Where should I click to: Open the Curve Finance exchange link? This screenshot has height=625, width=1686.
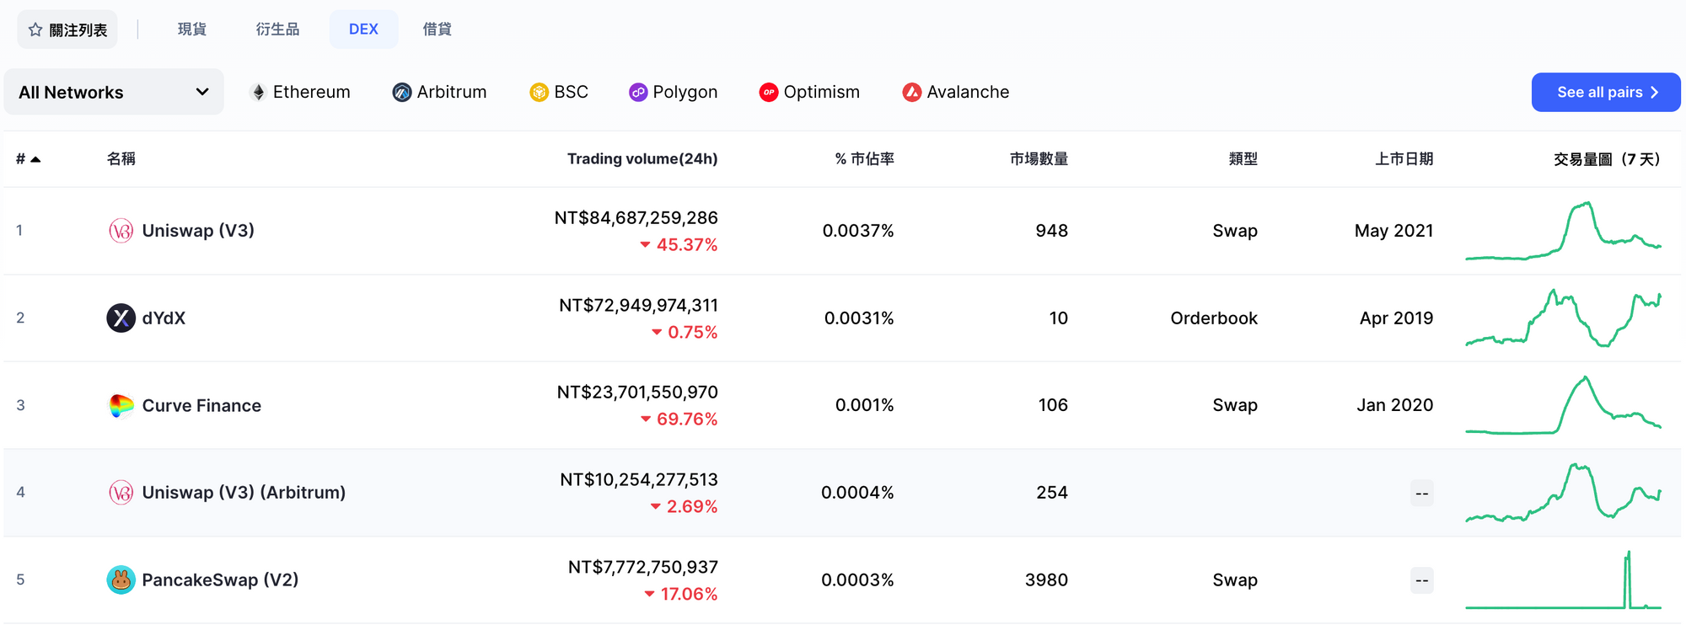(201, 406)
